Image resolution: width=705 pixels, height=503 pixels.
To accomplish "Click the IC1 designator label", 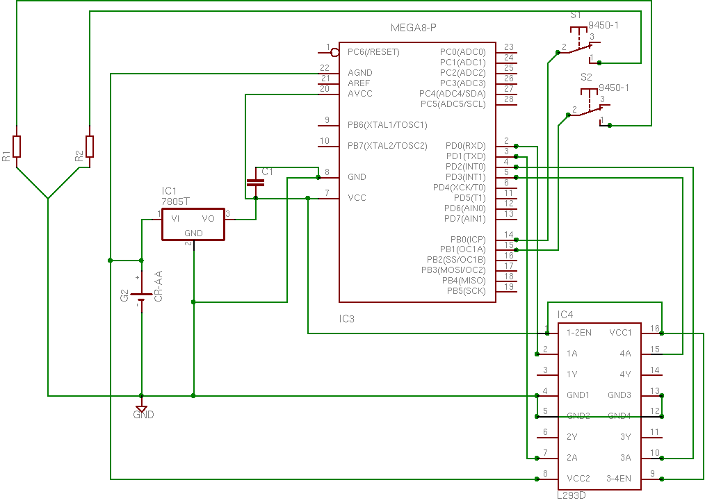I will pyautogui.click(x=170, y=191).
